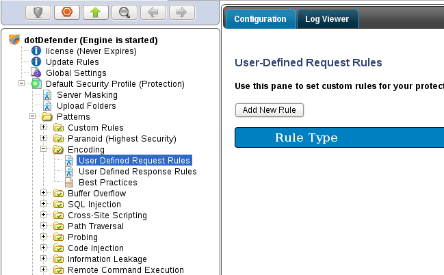This screenshot has width=444, height=275.
Task: Click the Upload Folders page icon
Action: (47, 106)
